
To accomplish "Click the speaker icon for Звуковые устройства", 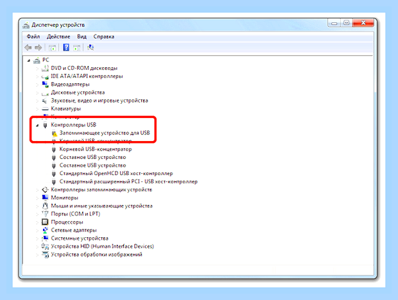I will pyautogui.click(x=45, y=101).
